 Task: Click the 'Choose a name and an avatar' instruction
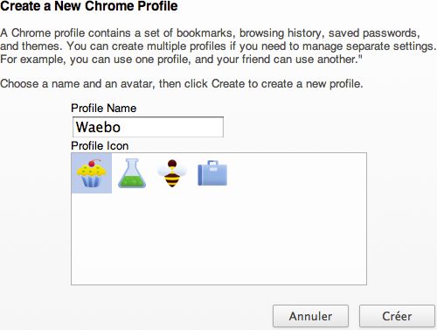pyautogui.click(x=182, y=84)
